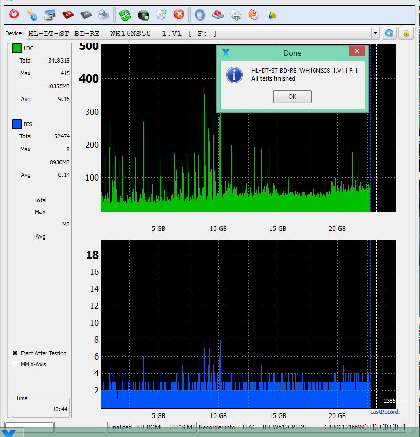This screenshot has height=437, width=420.
Task: Click OK in the Done dialog
Action: click(x=292, y=97)
